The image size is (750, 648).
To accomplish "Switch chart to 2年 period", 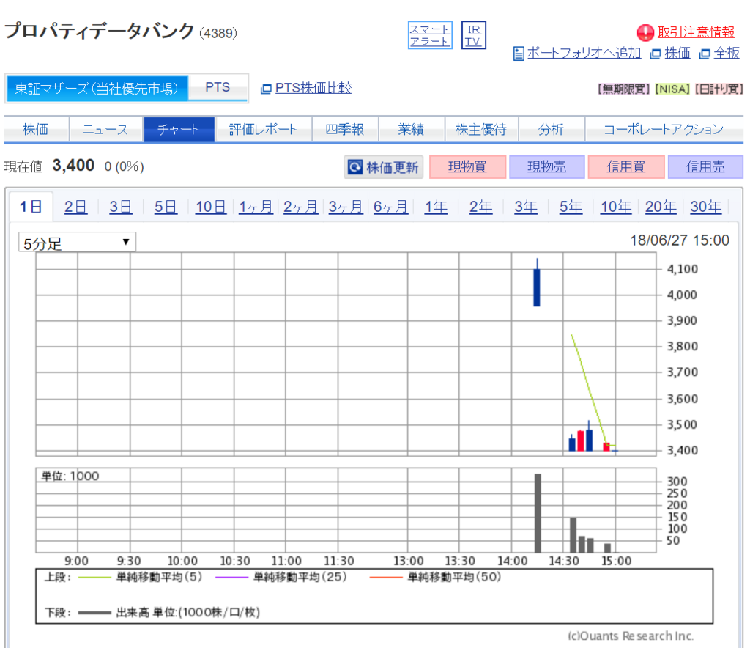I will tap(480, 207).
